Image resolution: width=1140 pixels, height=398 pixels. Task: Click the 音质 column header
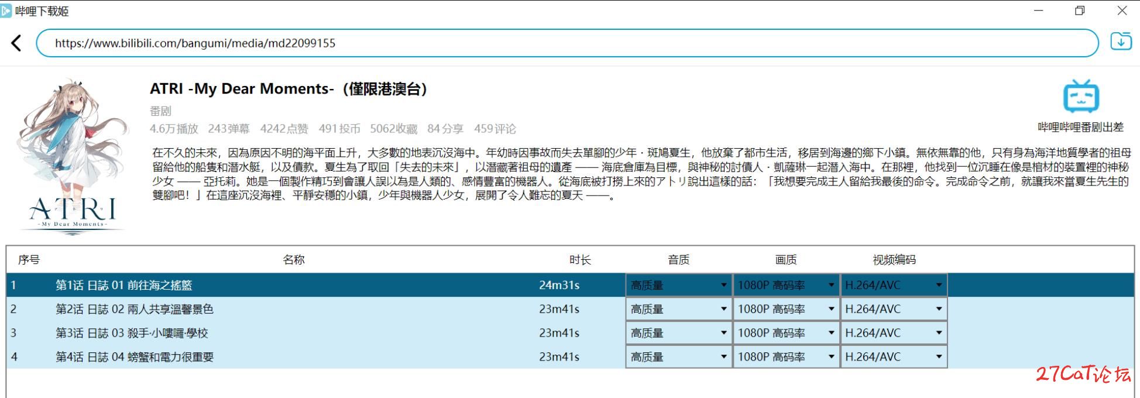(x=679, y=260)
